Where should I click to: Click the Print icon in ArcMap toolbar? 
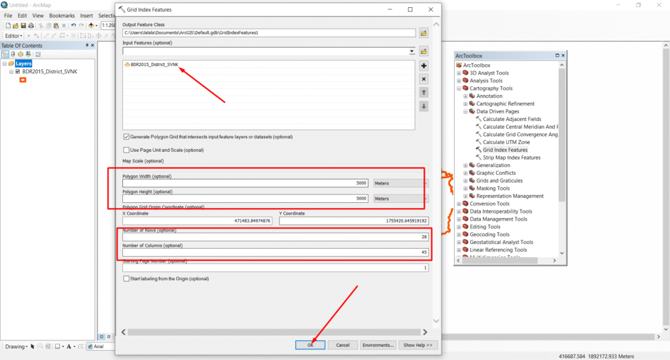31,26
